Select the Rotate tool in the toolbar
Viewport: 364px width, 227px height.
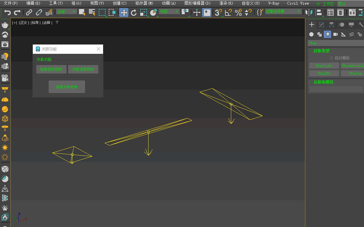[x=134, y=12]
